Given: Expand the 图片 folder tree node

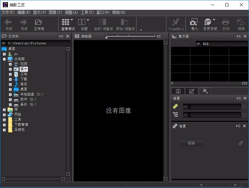Looking at the screenshot, I should (x=10, y=69).
